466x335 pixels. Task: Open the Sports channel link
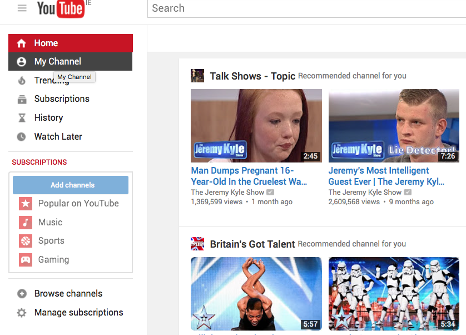click(x=51, y=241)
